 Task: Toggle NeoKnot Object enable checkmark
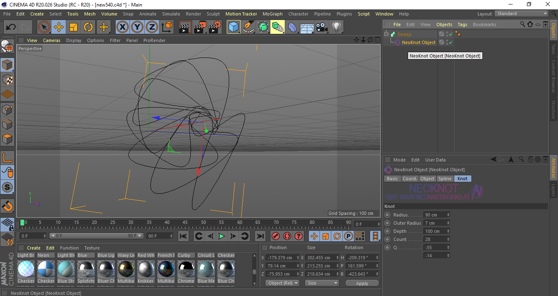451,42
